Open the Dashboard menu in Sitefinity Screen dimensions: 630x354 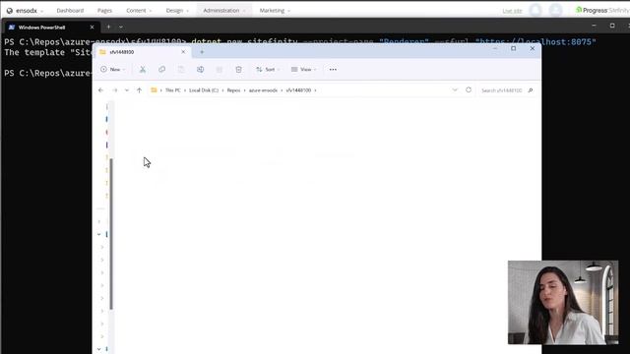70,11
